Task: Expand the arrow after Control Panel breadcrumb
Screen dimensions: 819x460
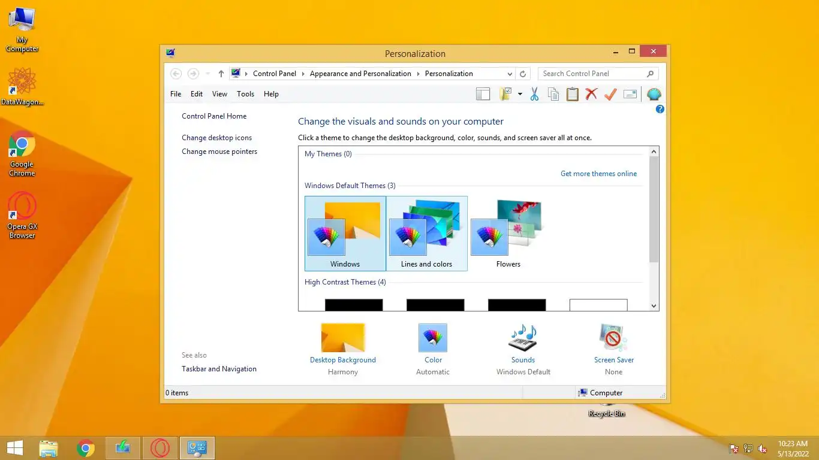Action: [303, 74]
